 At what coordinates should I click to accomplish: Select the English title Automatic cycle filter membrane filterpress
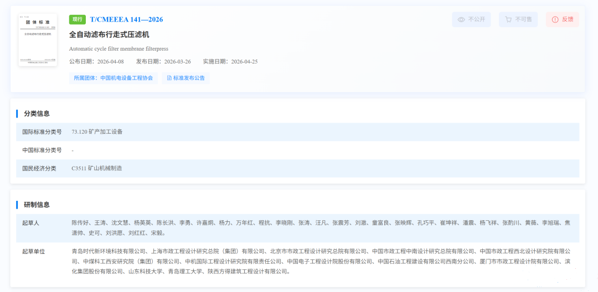(x=118, y=49)
